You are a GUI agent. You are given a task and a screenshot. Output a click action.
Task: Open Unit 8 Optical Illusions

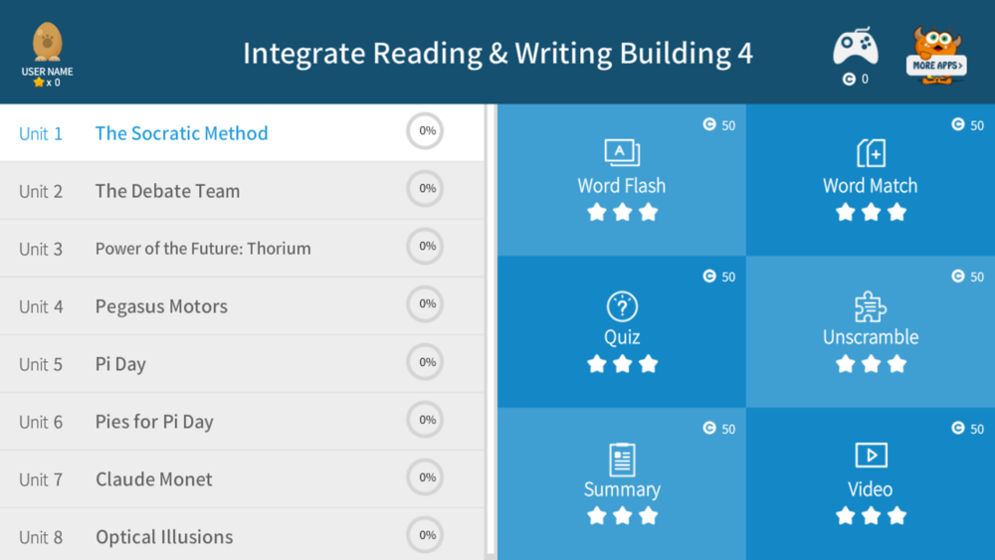(242, 534)
